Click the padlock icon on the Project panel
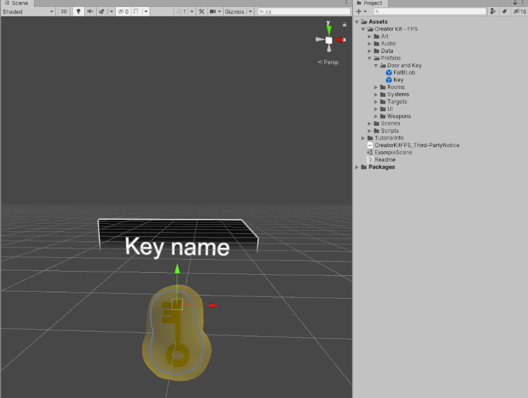Viewport: 528px width, 398px height. [515, 3]
